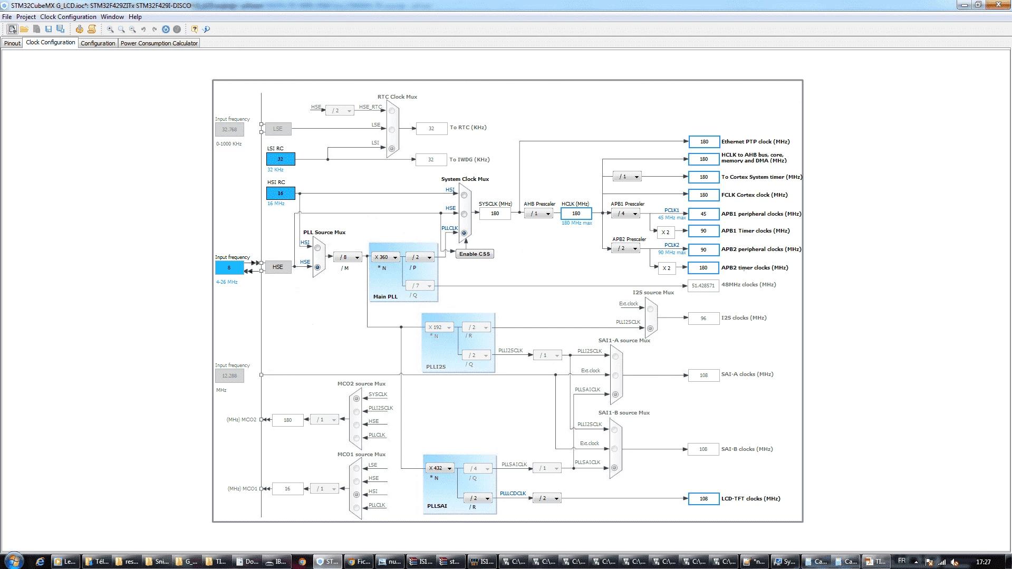Open the Clock Configuration menu

tap(68, 17)
